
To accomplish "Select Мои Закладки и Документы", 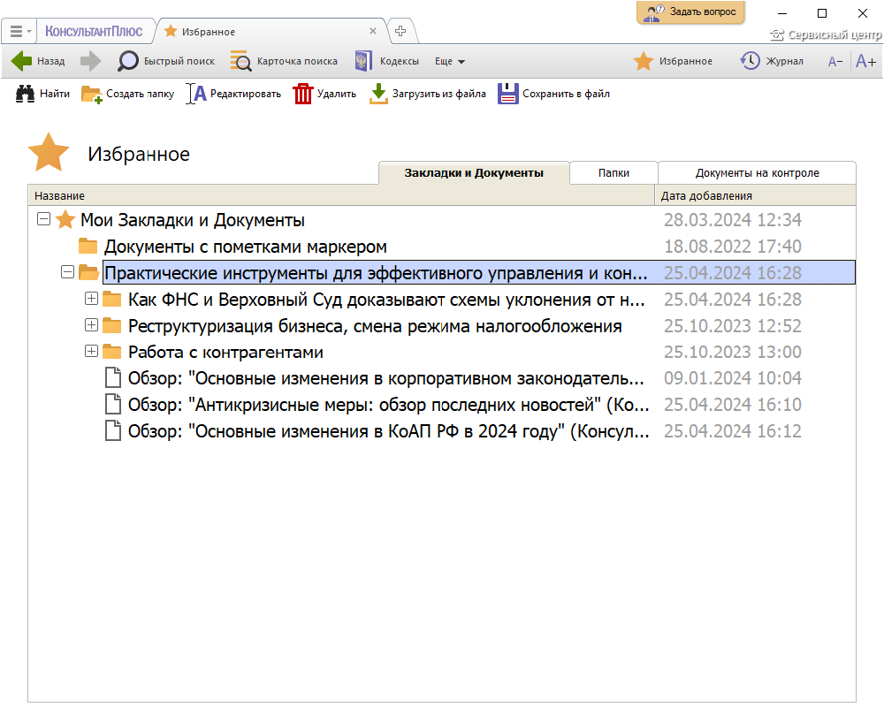I will pos(192,220).
